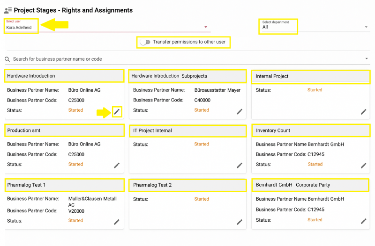
Task: Click the Project Stages page icon
Action: (7, 10)
